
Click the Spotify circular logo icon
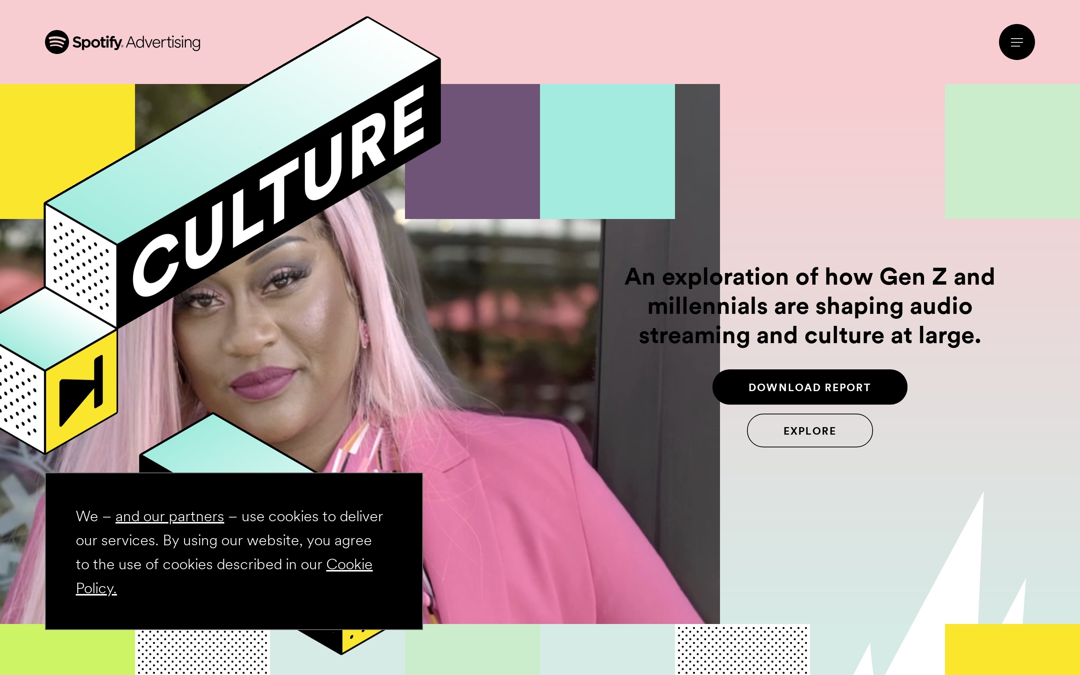point(57,42)
